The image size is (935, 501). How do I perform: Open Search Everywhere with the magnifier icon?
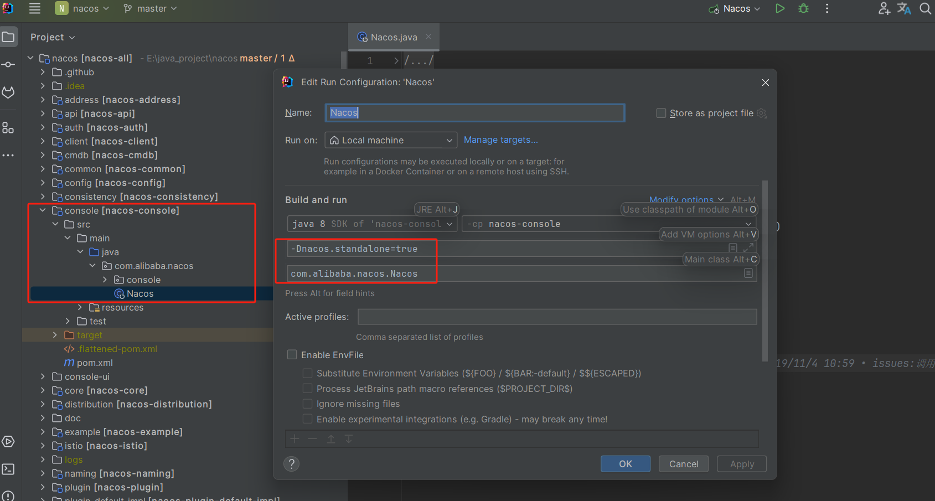pyautogui.click(x=925, y=9)
